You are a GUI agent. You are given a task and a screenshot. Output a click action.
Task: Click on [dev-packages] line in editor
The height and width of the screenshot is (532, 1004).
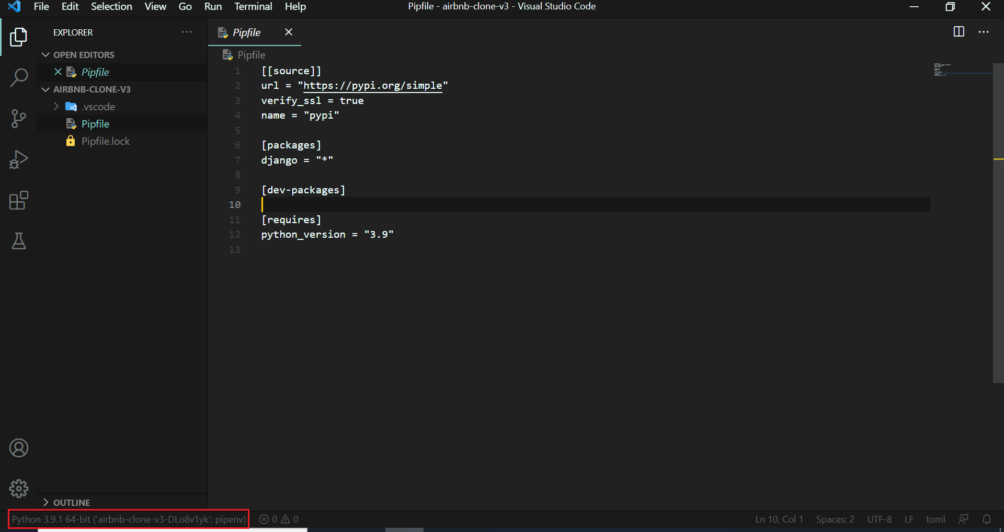(x=303, y=190)
